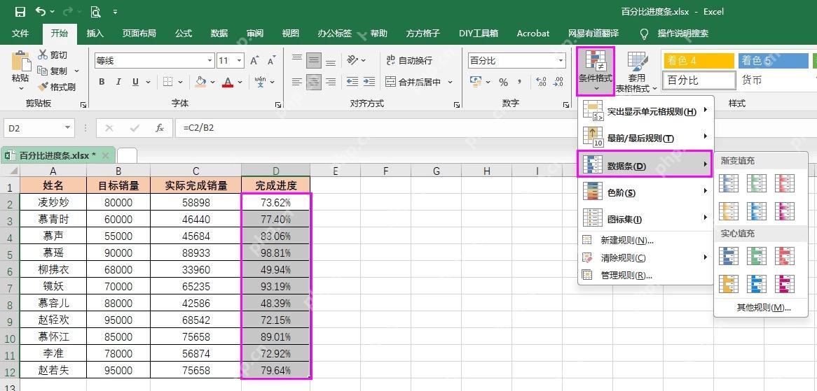Open the 等线 font name dropdown
The image size is (817, 391).
[210, 61]
